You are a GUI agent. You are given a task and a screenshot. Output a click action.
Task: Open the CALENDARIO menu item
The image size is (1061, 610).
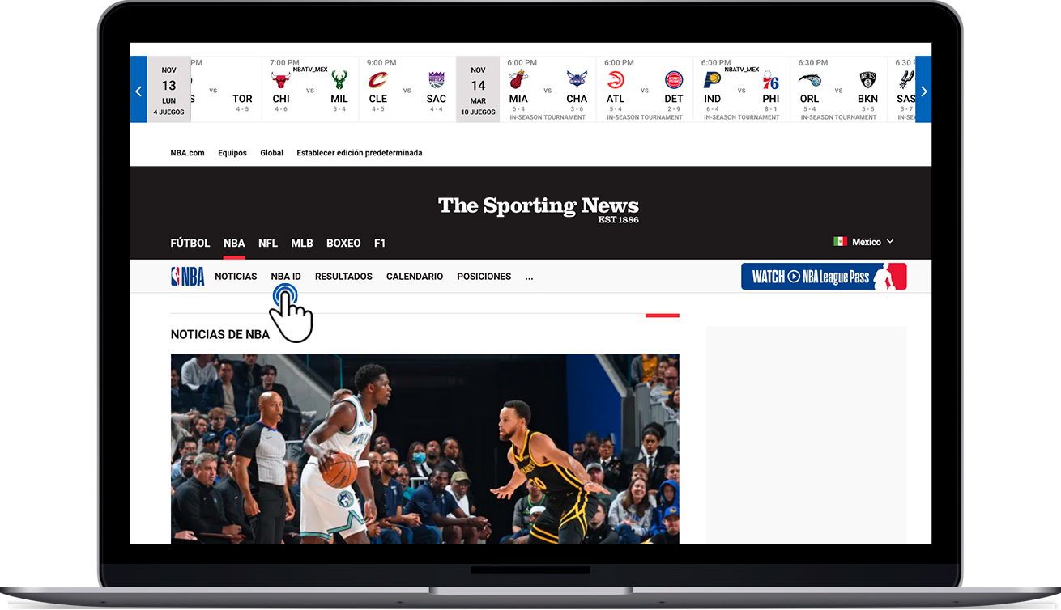pyautogui.click(x=414, y=276)
